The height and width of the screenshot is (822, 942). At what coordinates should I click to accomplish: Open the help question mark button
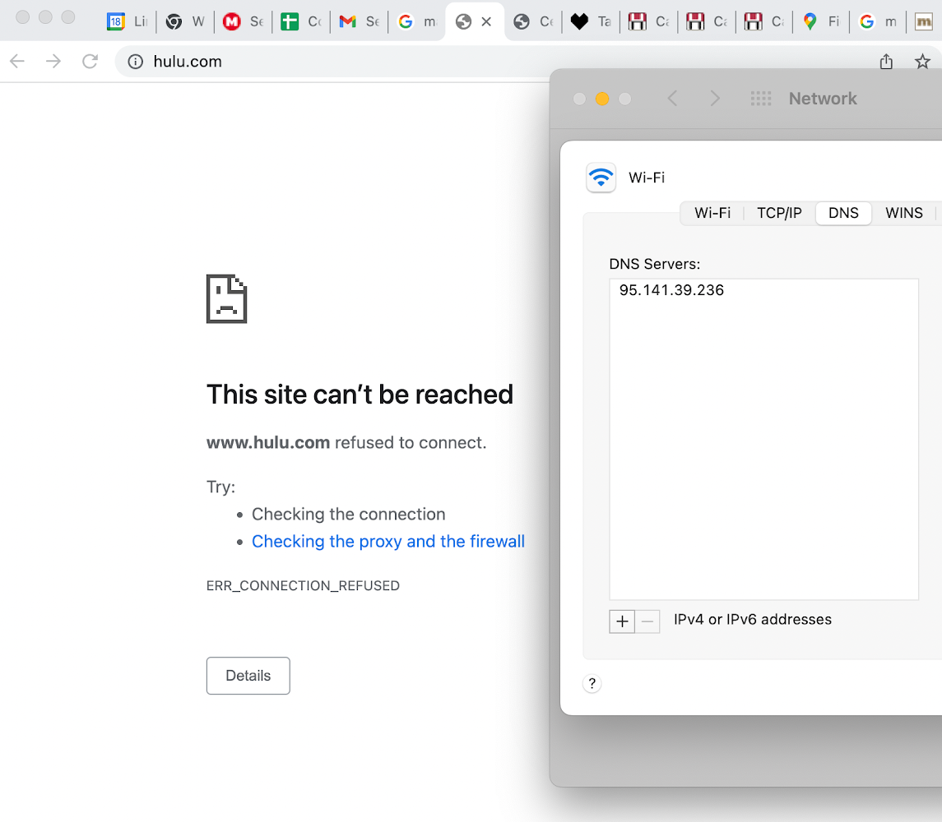coord(592,683)
